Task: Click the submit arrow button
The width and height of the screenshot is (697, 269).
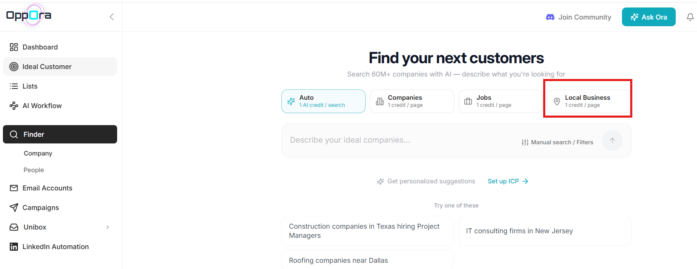Action: [612, 141]
